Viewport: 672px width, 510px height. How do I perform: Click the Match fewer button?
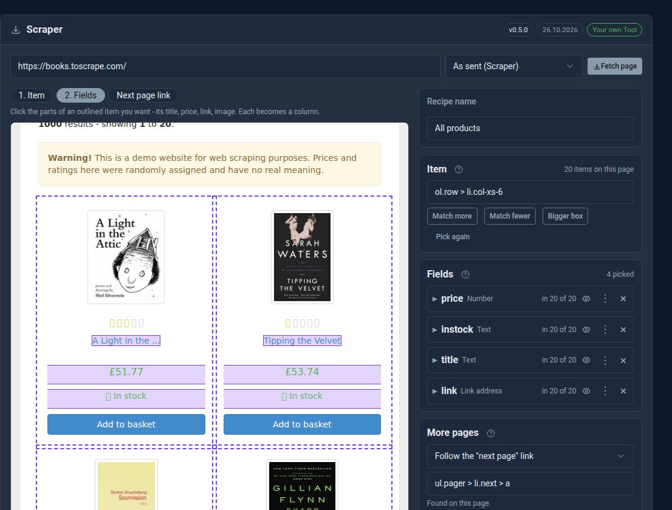click(510, 216)
